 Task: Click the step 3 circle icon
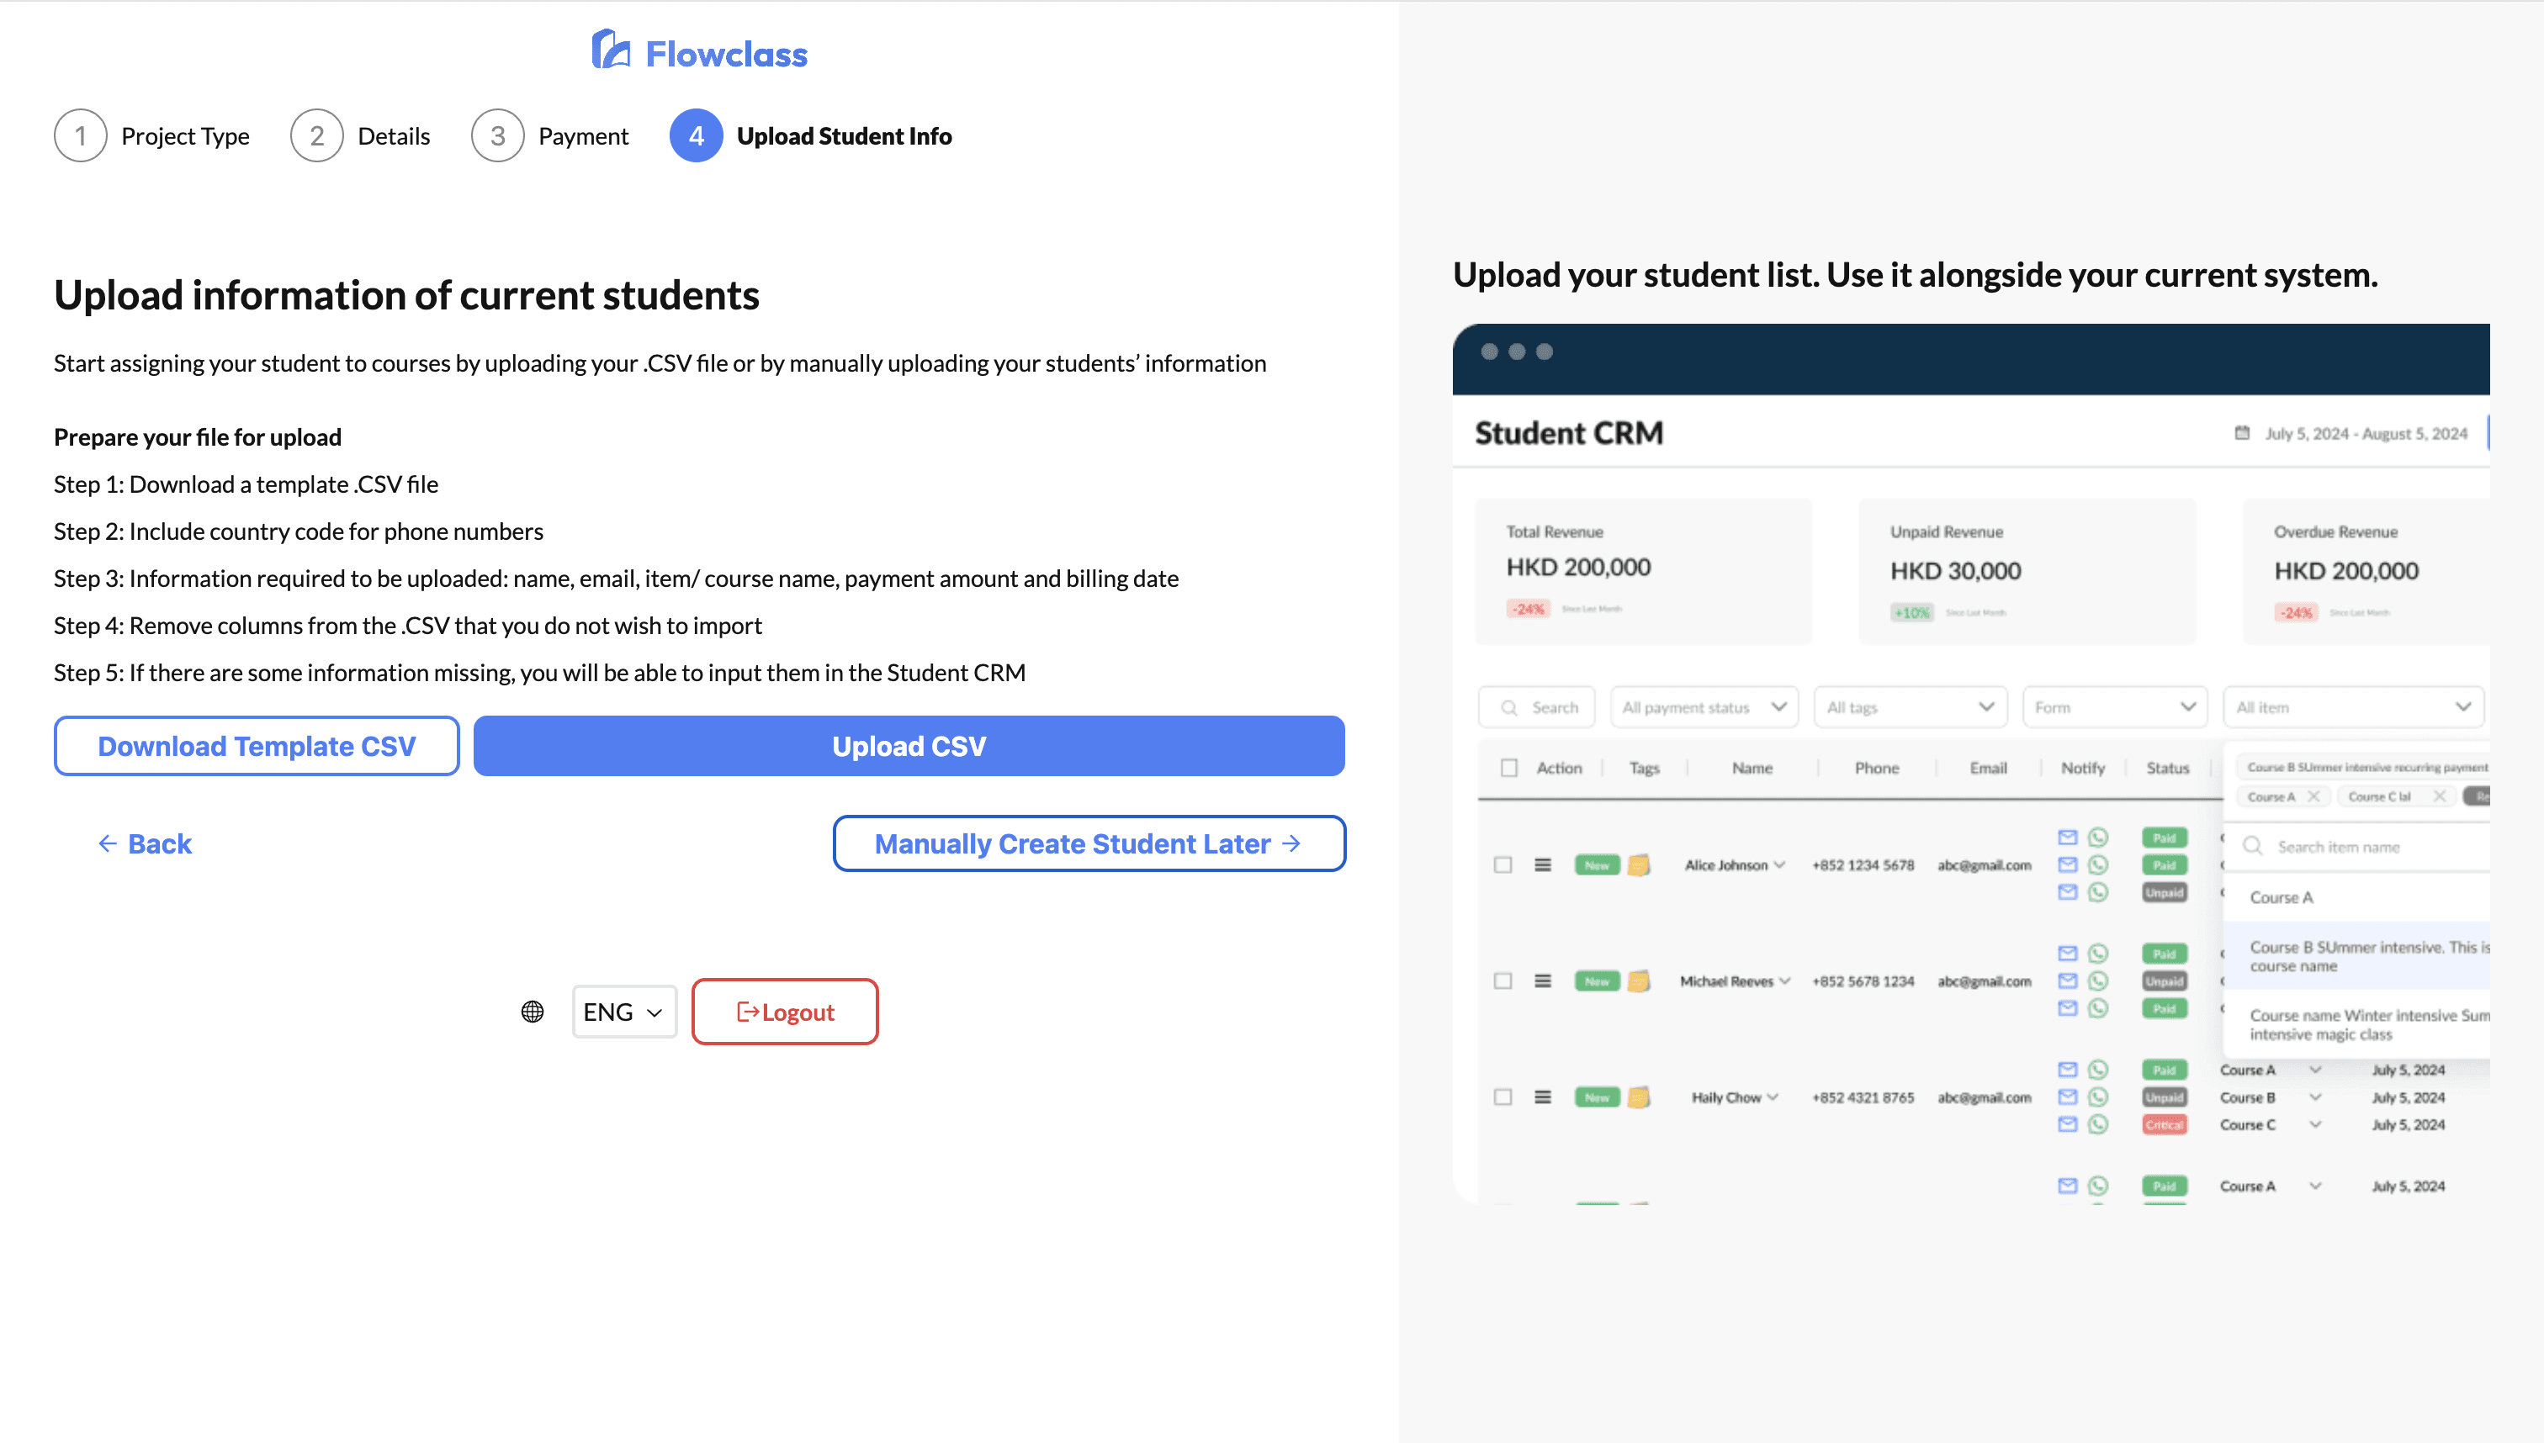click(496, 135)
